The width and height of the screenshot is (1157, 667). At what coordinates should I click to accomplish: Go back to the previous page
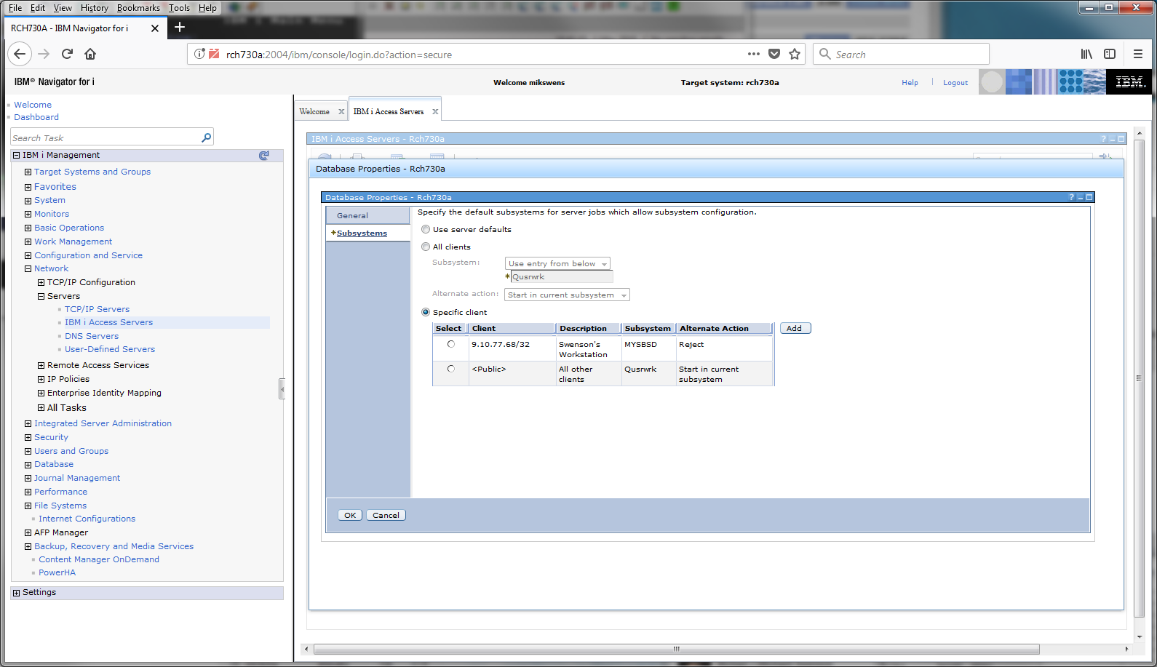(20, 54)
